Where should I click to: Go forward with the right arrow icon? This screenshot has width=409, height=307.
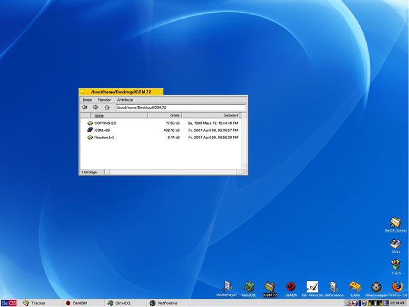pos(95,107)
